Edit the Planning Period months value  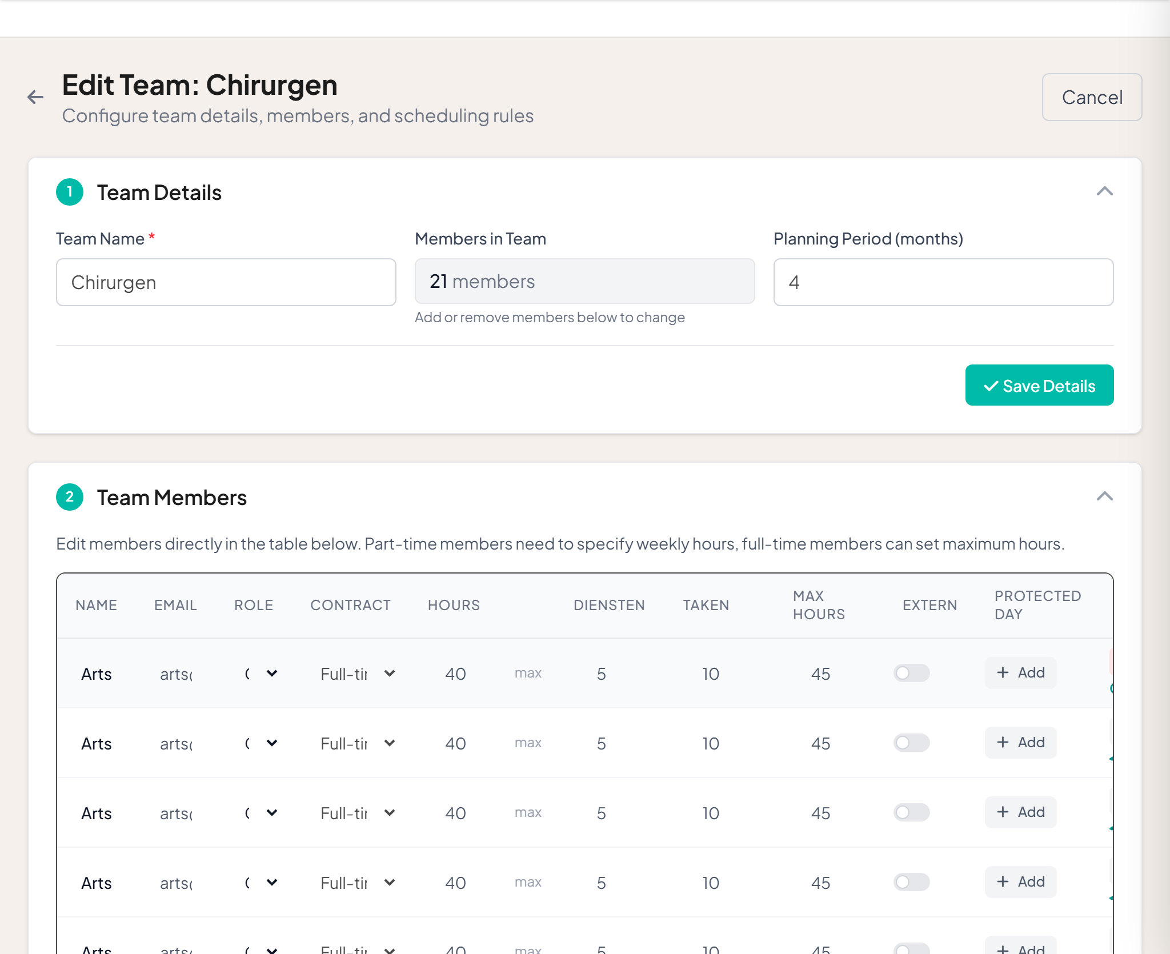(943, 282)
